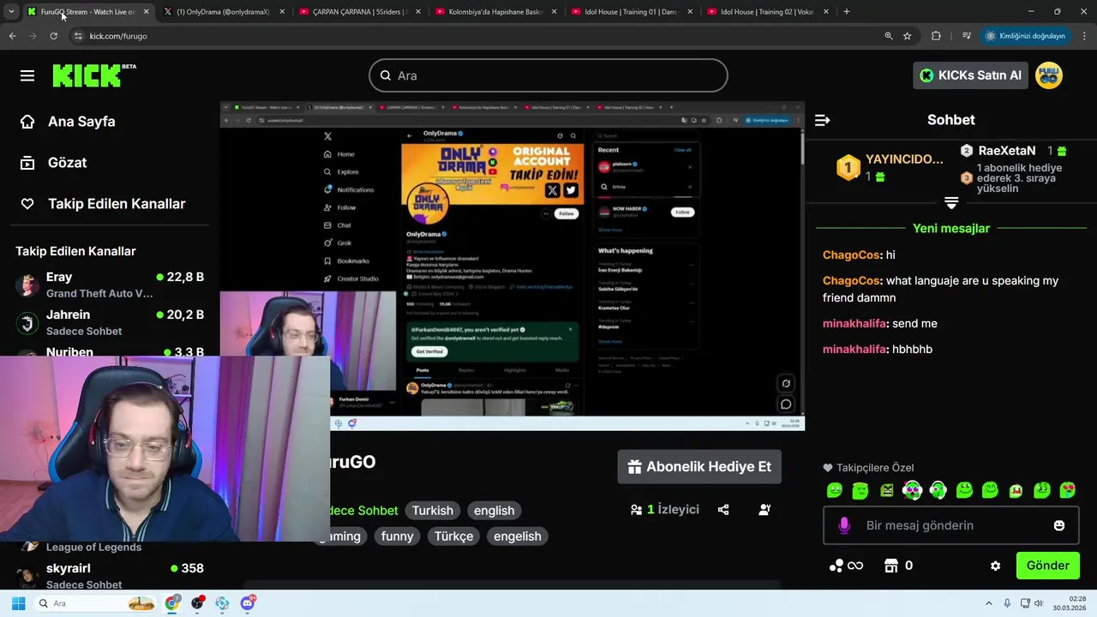Select the english tag

point(495,511)
